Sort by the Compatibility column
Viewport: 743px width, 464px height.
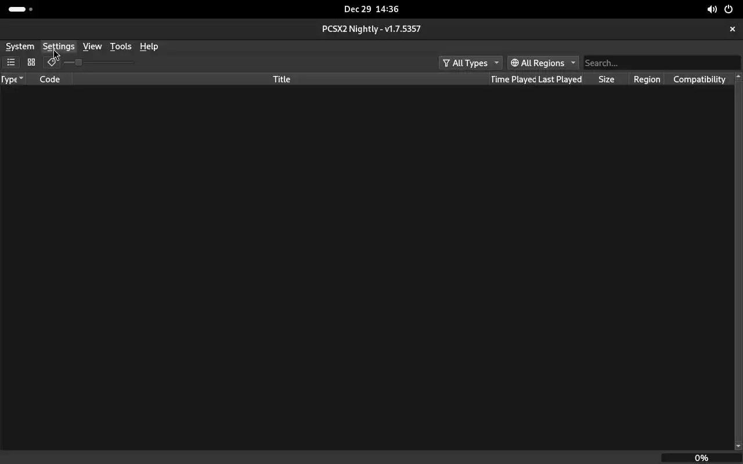click(699, 79)
